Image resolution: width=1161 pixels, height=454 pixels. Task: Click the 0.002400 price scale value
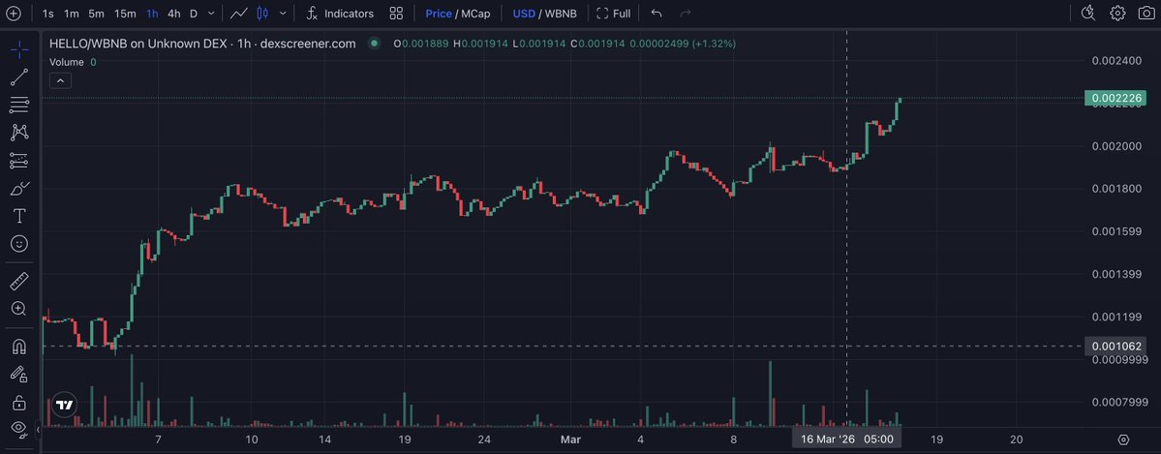(x=1116, y=60)
